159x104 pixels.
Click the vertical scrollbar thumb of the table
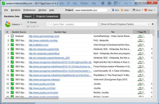click(x=153, y=35)
